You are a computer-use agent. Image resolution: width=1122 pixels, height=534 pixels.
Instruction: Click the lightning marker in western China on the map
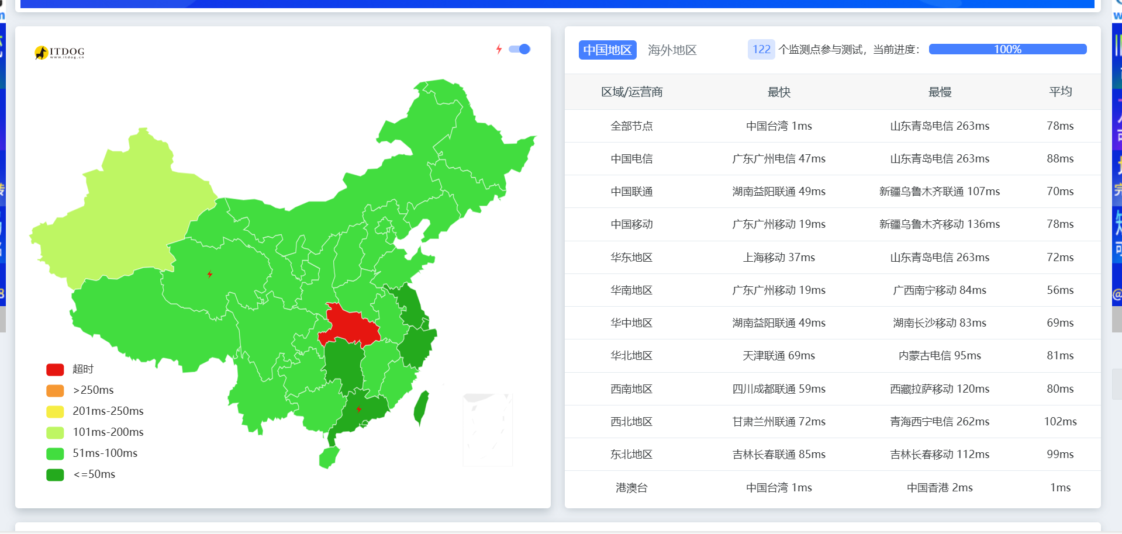tap(209, 273)
